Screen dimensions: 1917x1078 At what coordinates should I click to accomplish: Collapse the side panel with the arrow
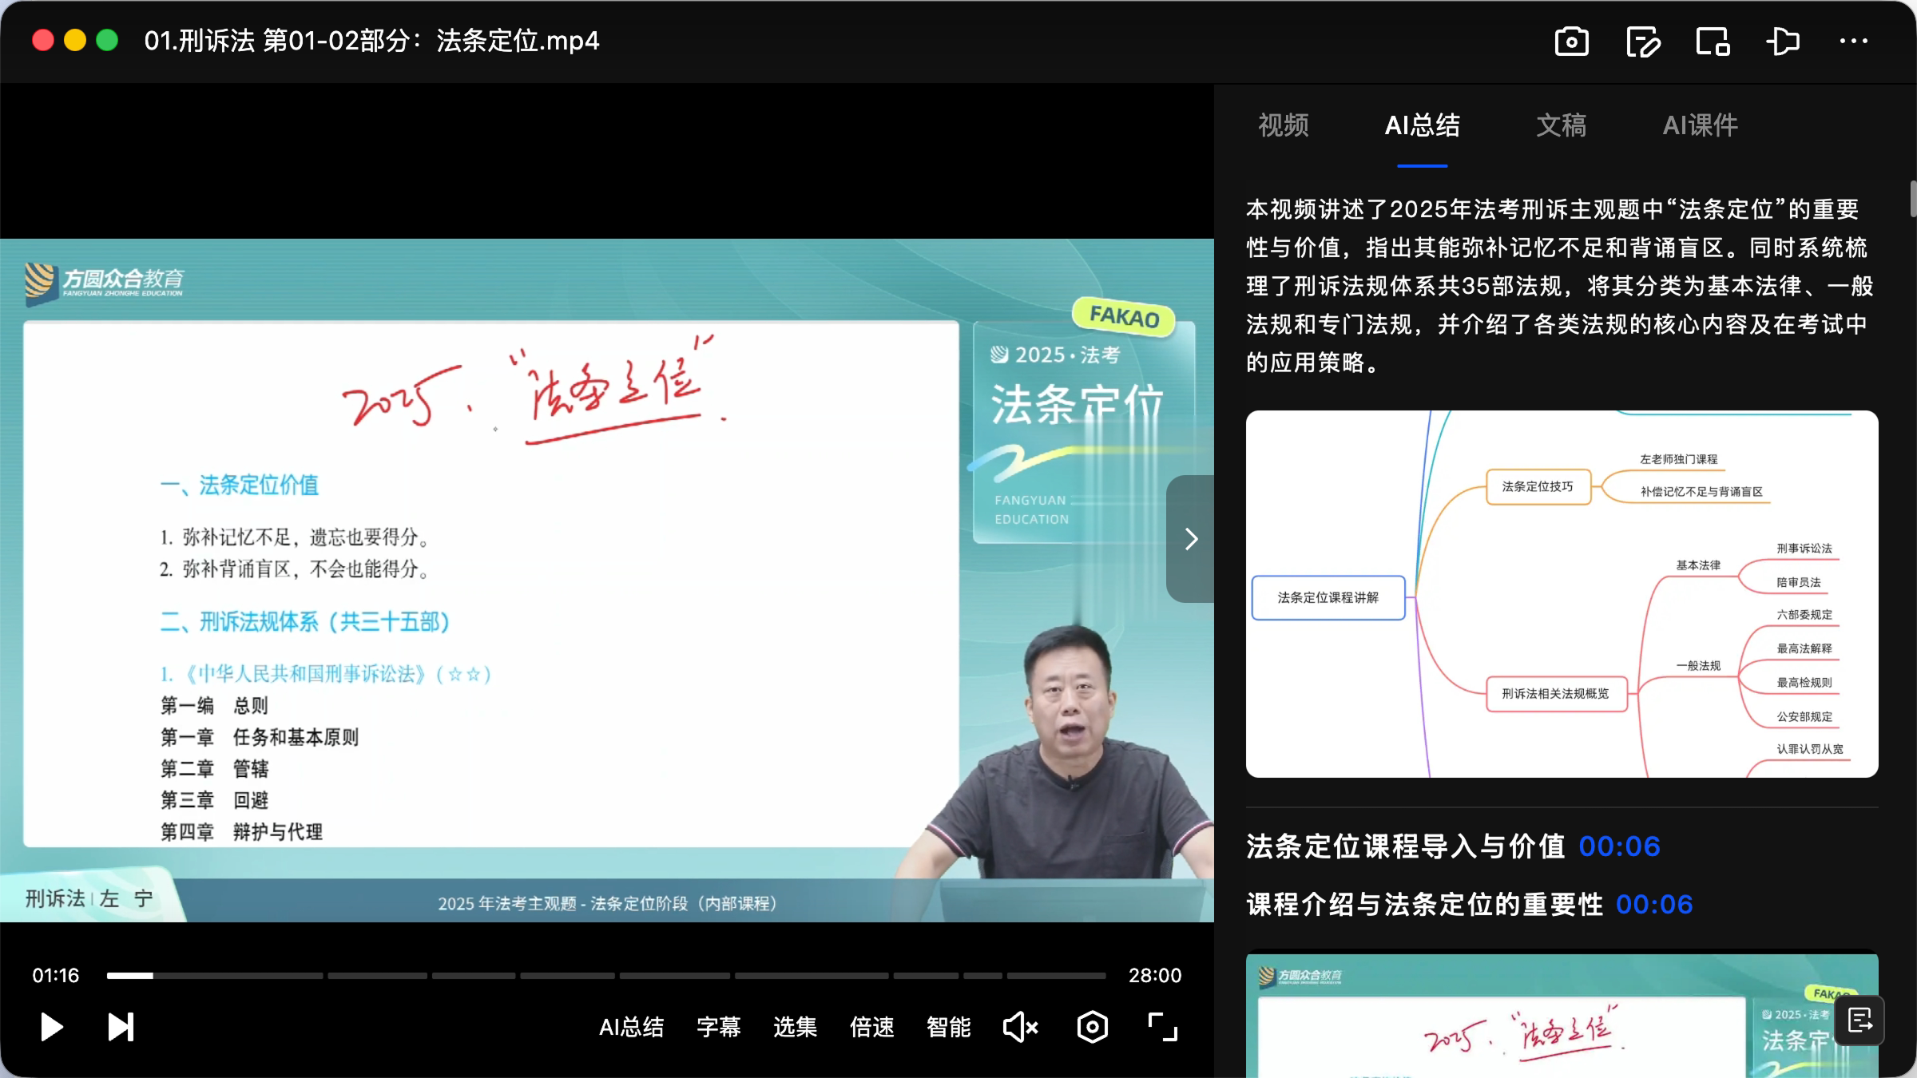(1190, 539)
